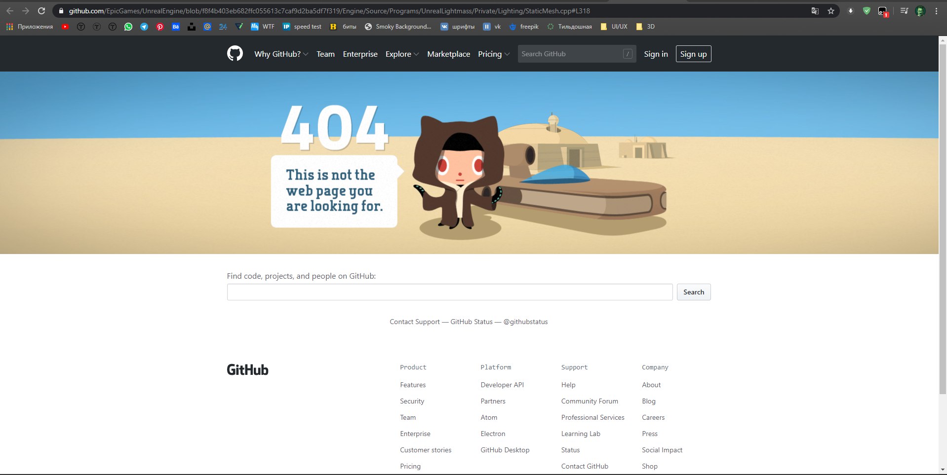
Task: Open the vk bookmark with pause icon
Action: pos(492,27)
